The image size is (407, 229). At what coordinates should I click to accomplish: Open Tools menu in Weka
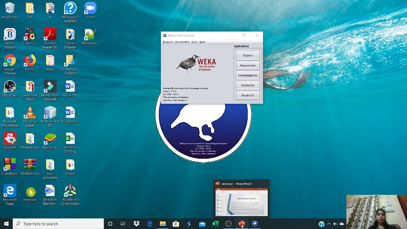click(194, 42)
